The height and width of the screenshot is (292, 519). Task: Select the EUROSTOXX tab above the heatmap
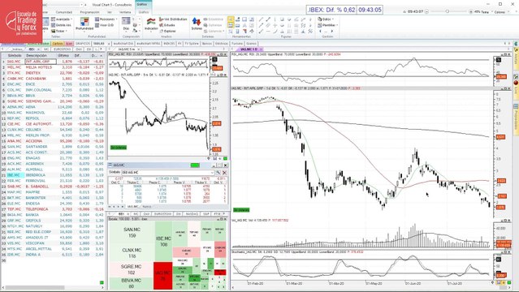point(163,214)
